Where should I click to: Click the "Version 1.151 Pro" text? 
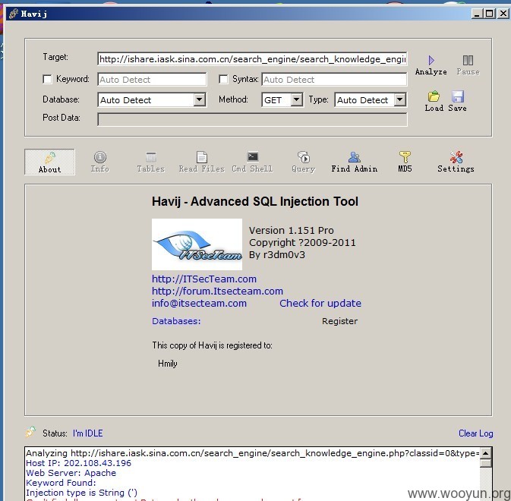[292, 230]
